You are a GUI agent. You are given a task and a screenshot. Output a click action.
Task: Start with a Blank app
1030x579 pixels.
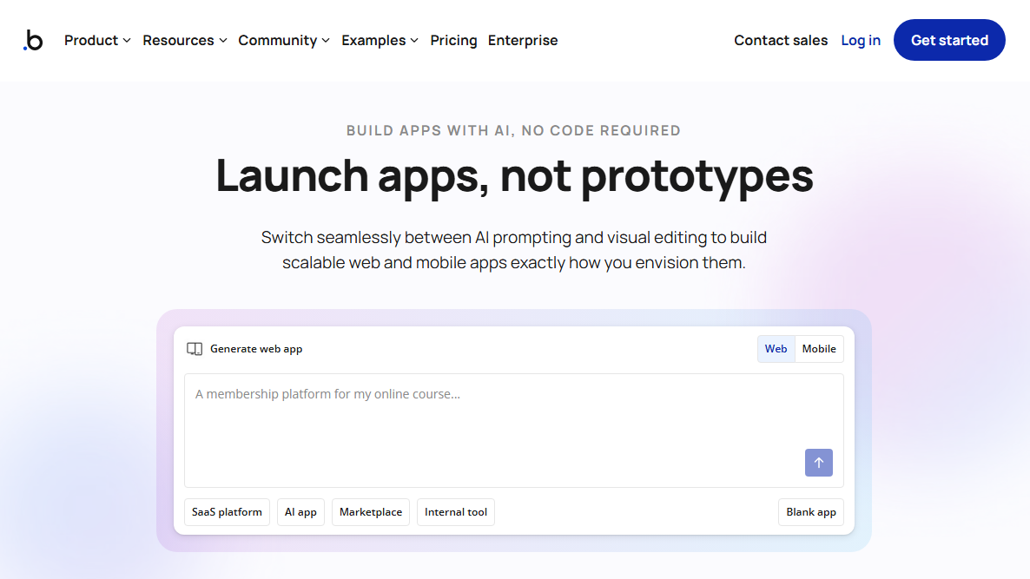coord(810,512)
